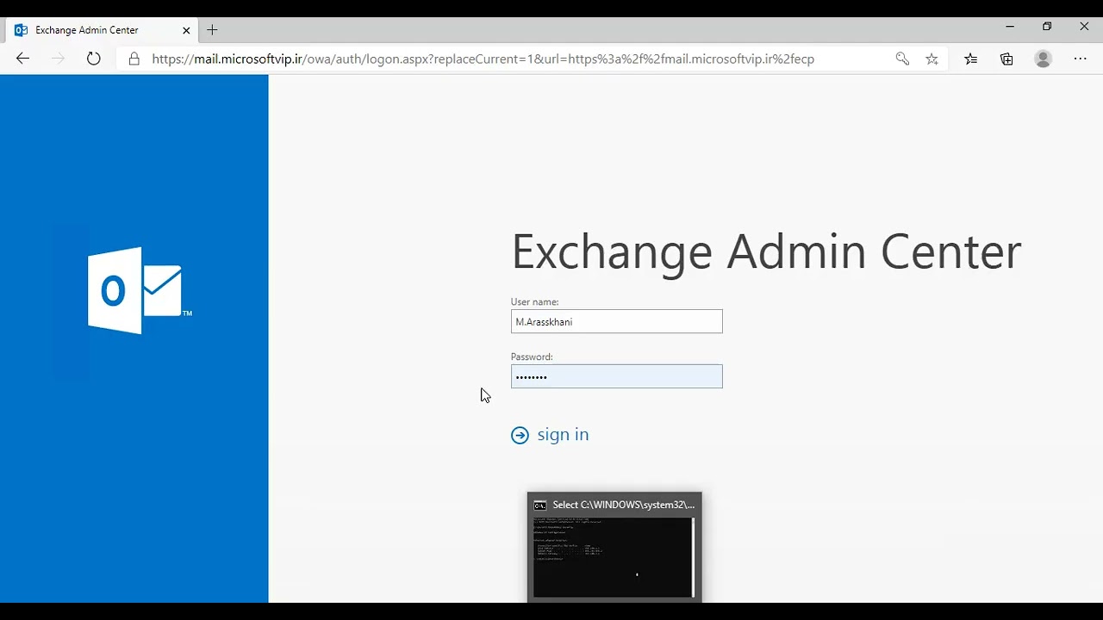Image resolution: width=1103 pixels, height=620 pixels.
Task: Click the cmd icon in preview title
Action: click(540, 505)
